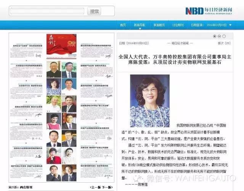Open the 往期期刊 past issues item
This screenshot has width=244, height=191.
point(178,25)
